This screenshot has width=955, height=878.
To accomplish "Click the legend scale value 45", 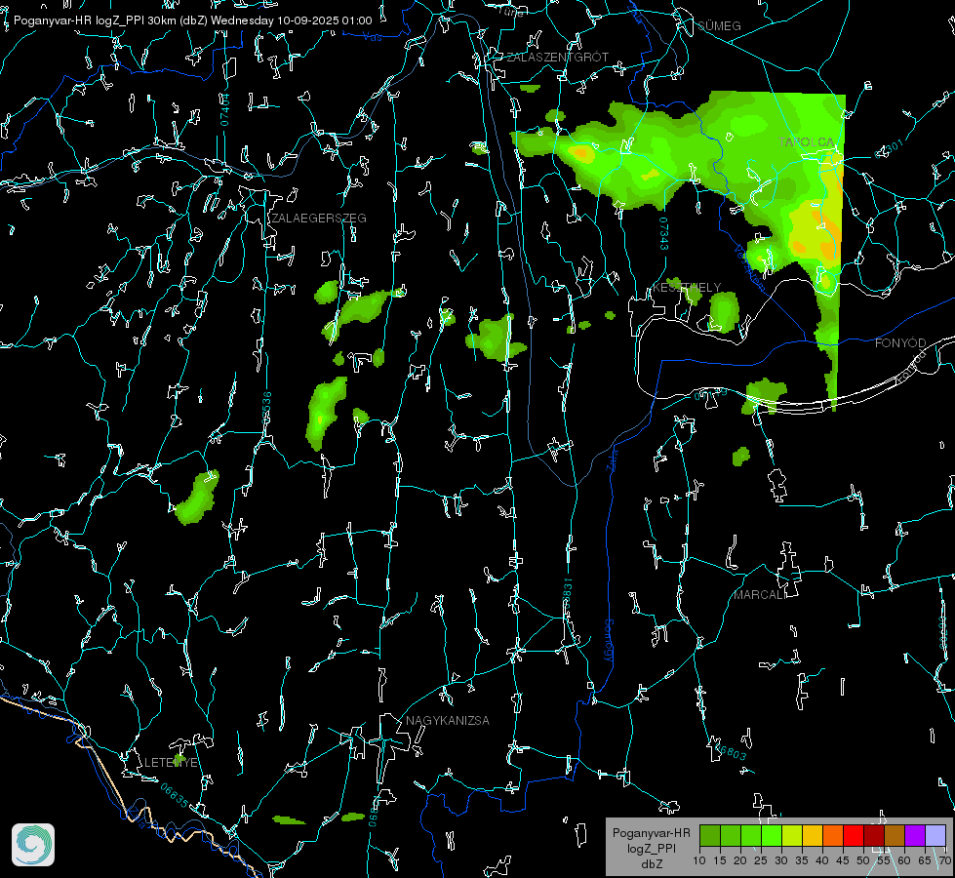I will coord(842,860).
